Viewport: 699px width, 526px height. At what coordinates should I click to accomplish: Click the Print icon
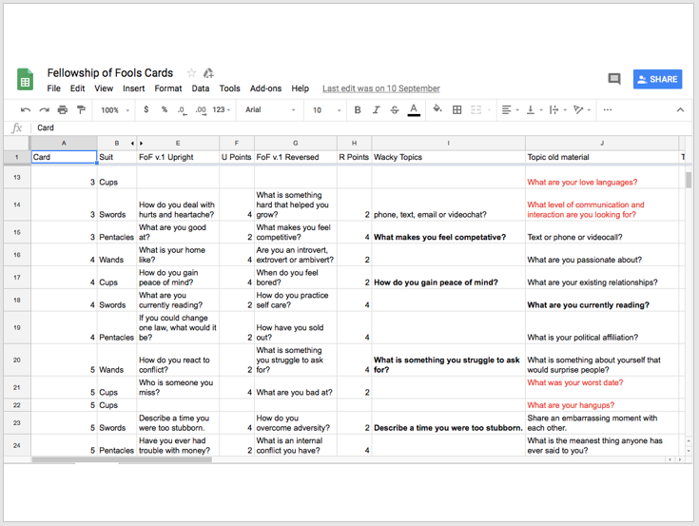click(63, 110)
